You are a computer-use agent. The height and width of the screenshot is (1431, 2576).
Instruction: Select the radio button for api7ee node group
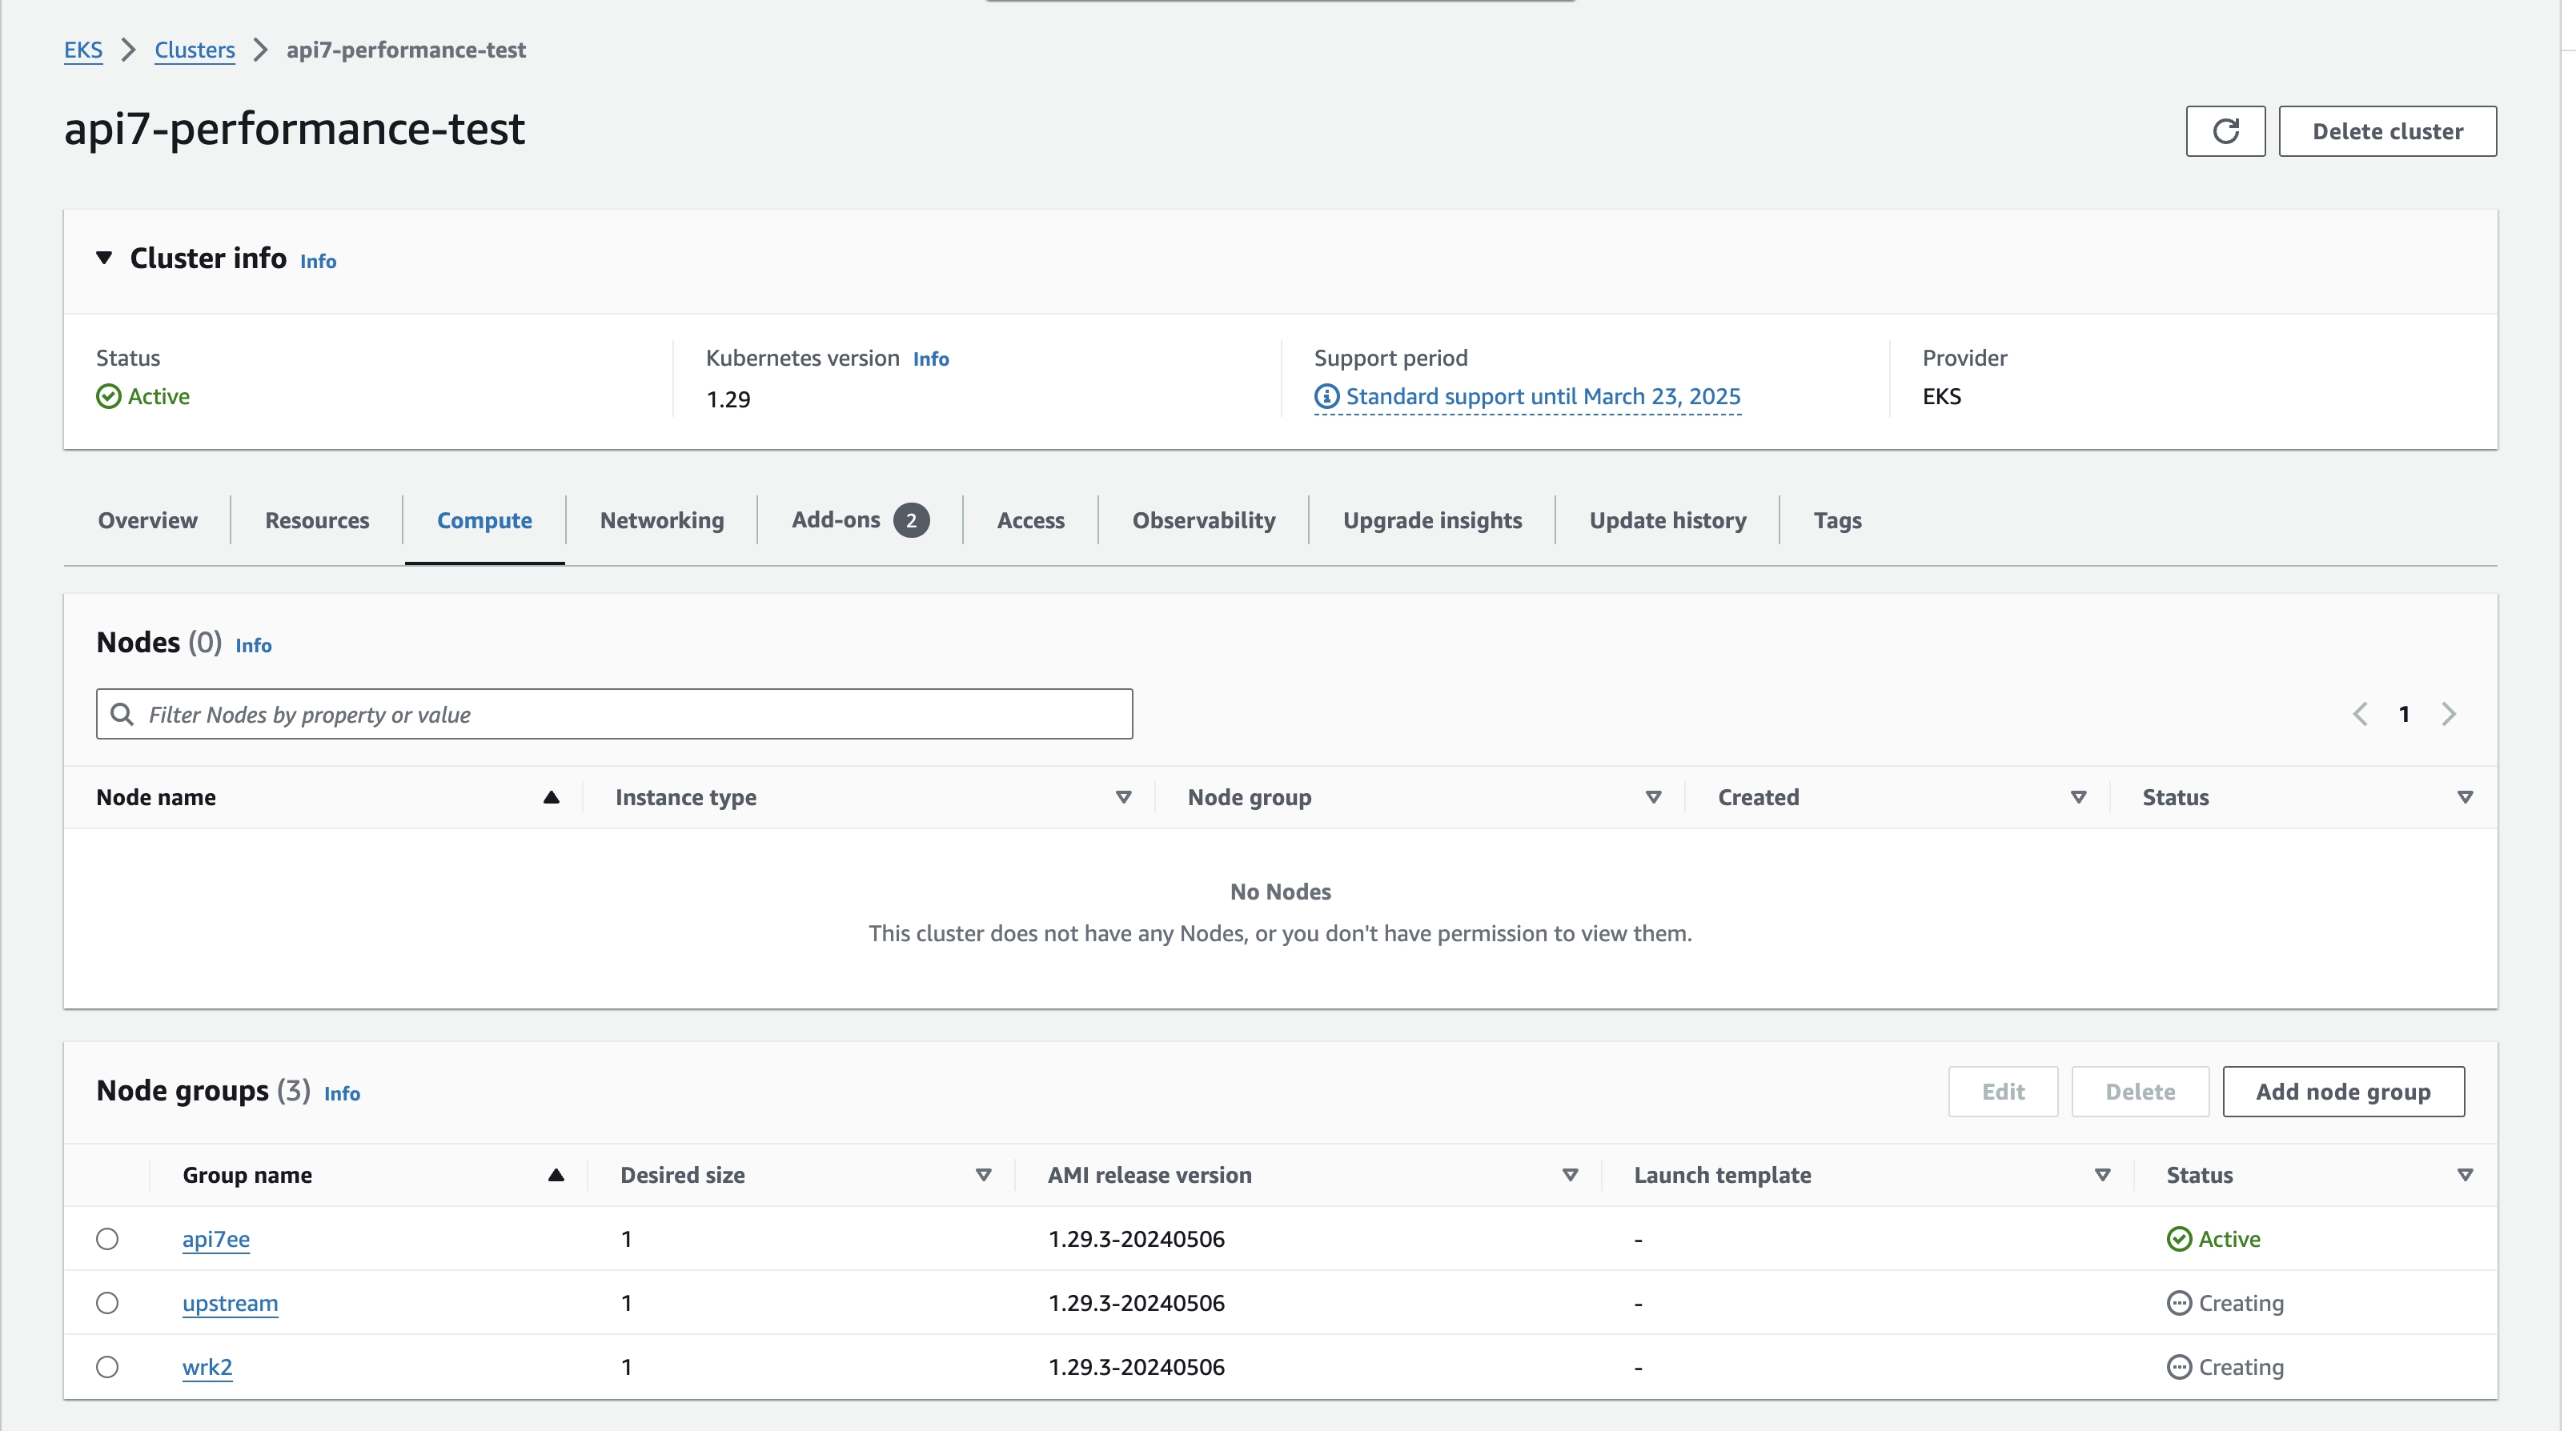click(x=109, y=1239)
